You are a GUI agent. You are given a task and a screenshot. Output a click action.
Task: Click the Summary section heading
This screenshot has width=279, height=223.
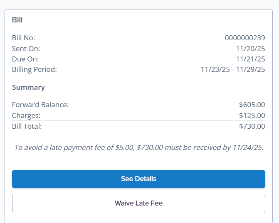click(28, 87)
